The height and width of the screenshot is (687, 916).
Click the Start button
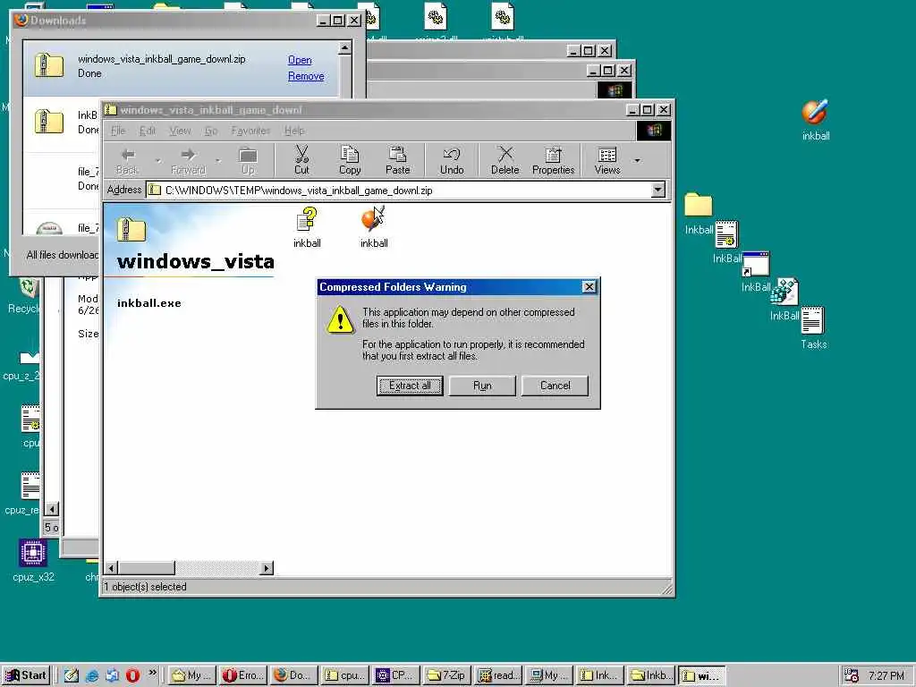click(x=25, y=675)
